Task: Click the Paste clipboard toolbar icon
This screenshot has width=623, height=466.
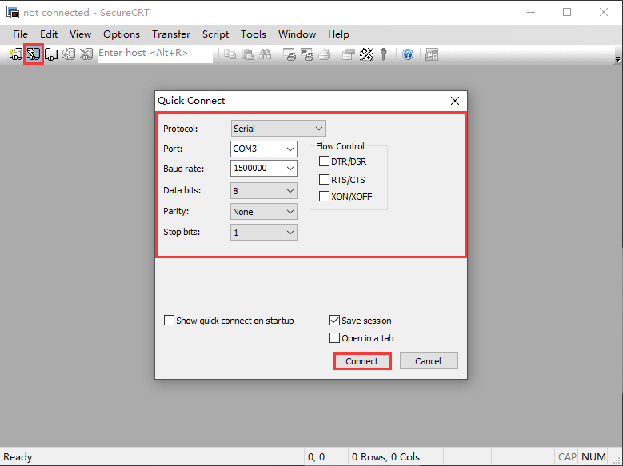Action: (248, 54)
